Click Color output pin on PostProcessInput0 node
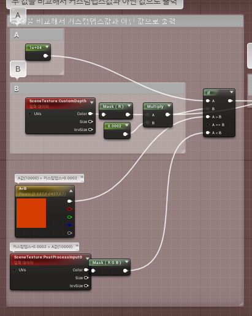This screenshot has width=252, height=316. pos(86,270)
